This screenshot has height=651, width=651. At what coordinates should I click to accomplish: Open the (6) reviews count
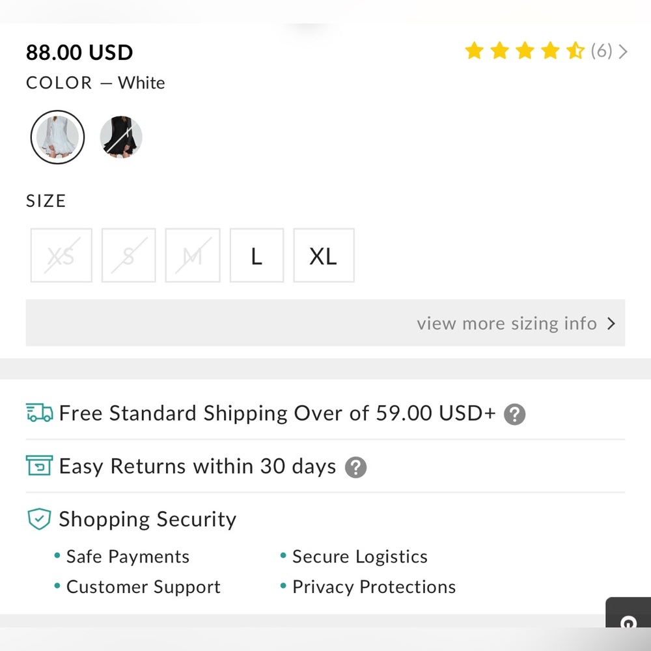[601, 51]
